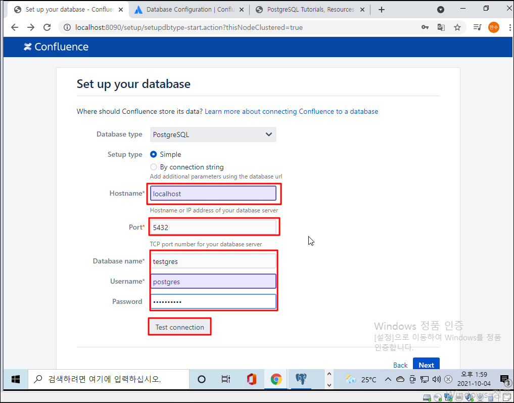Click the address bar URL

[x=189, y=27]
